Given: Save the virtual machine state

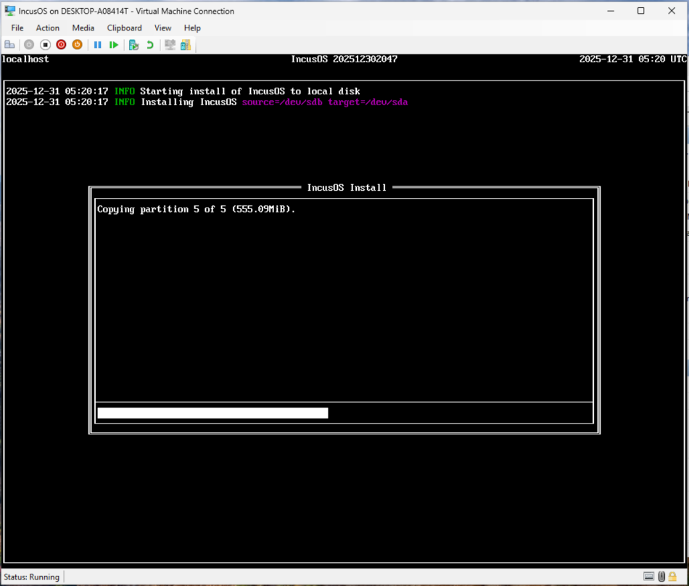Looking at the screenshot, I should tap(77, 44).
